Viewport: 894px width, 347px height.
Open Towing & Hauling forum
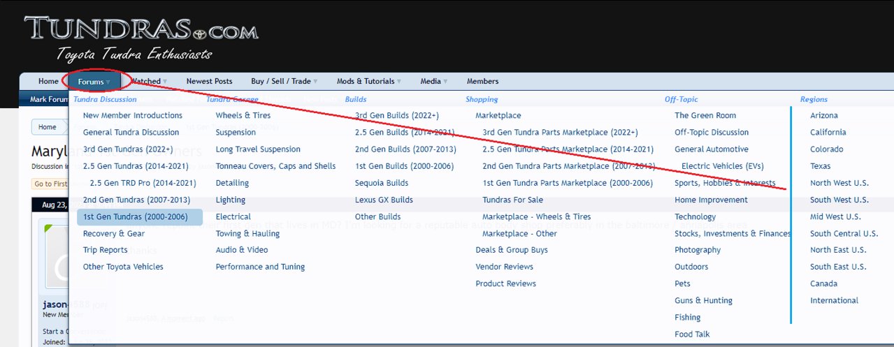[x=247, y=234]
